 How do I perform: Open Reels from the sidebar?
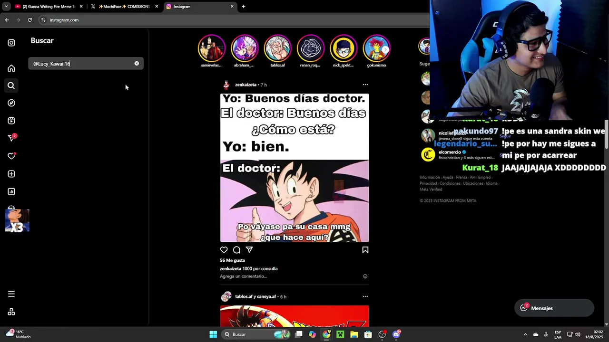(x=11, y=121)
